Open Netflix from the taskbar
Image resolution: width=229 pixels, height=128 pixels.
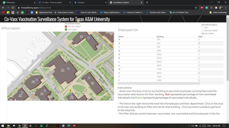58,126
